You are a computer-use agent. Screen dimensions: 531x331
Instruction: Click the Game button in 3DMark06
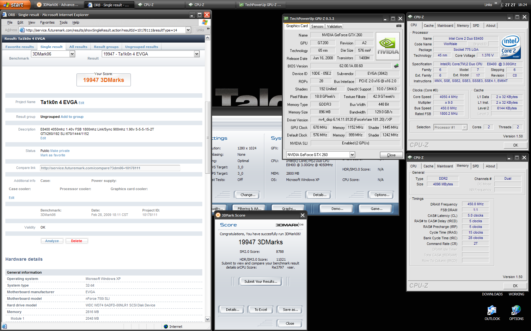[x=376, y=208]
